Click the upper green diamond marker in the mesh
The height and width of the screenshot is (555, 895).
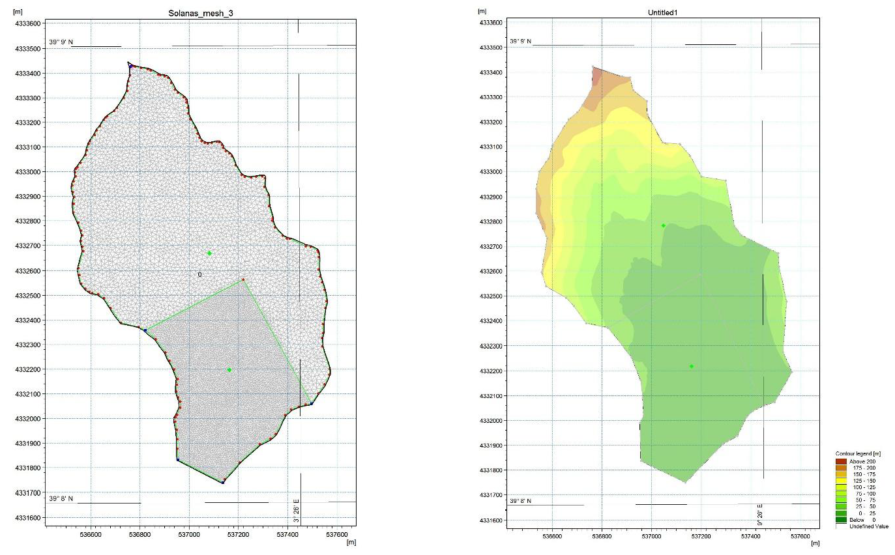pyautogui.click(x=209, y=253)
